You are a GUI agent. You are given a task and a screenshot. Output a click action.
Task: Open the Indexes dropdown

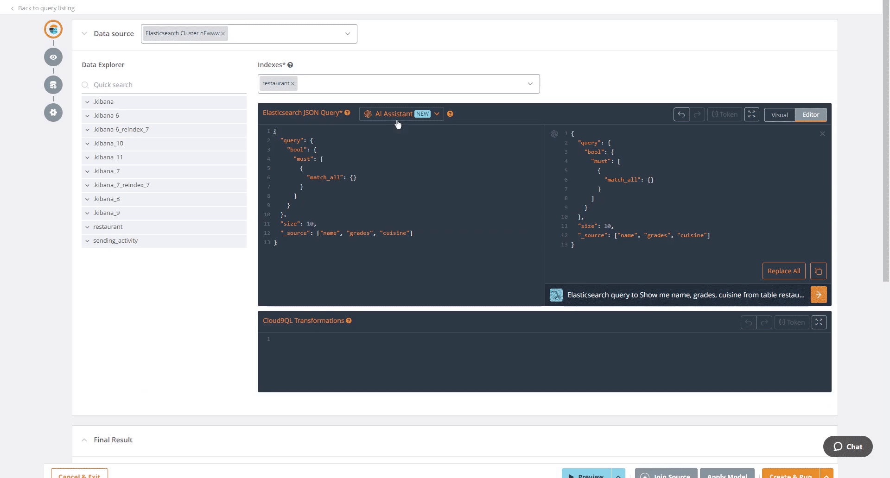pos(530,83)
